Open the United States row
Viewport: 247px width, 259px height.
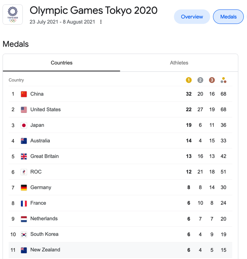coord(120,110)
